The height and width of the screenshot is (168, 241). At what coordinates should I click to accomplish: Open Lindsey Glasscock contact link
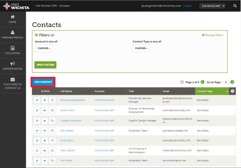tap(71, 120)
